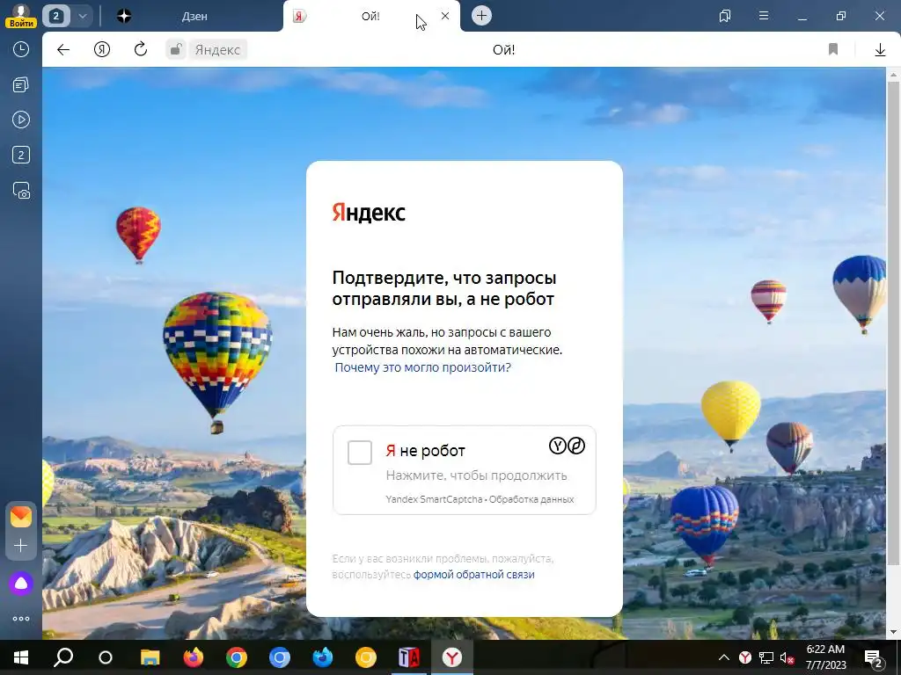The image size is (901, 675).
Task: Open the browser main menu (hamburger)
Action: pyautogui.click(x=763, y=16)
